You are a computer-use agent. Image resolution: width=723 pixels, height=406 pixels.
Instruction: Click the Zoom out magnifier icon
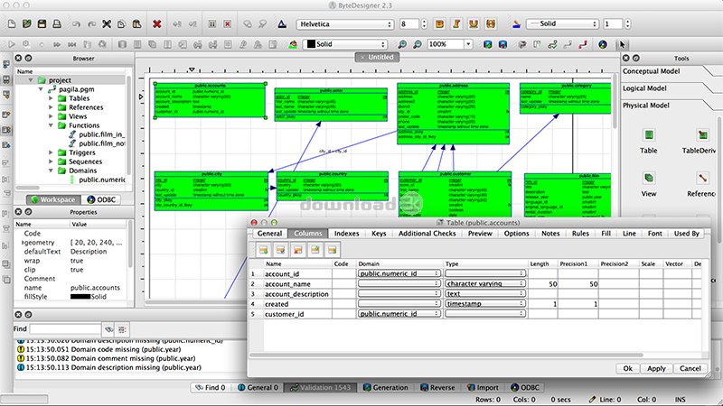tap(418, 44)
